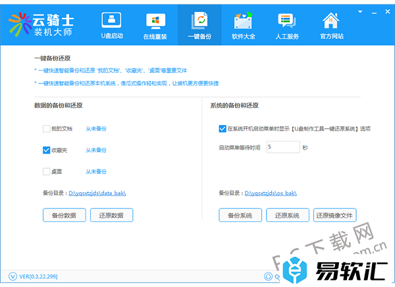Screen dimensions: 395x287
Task: Click the 备份数据 button
Action: tap(65, 215)
